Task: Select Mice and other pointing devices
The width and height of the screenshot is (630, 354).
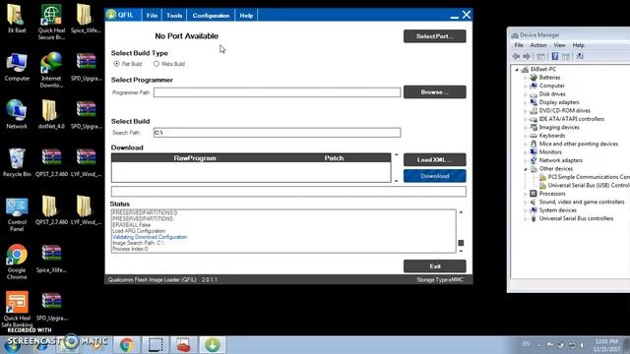Action: [x=579, y=144]
